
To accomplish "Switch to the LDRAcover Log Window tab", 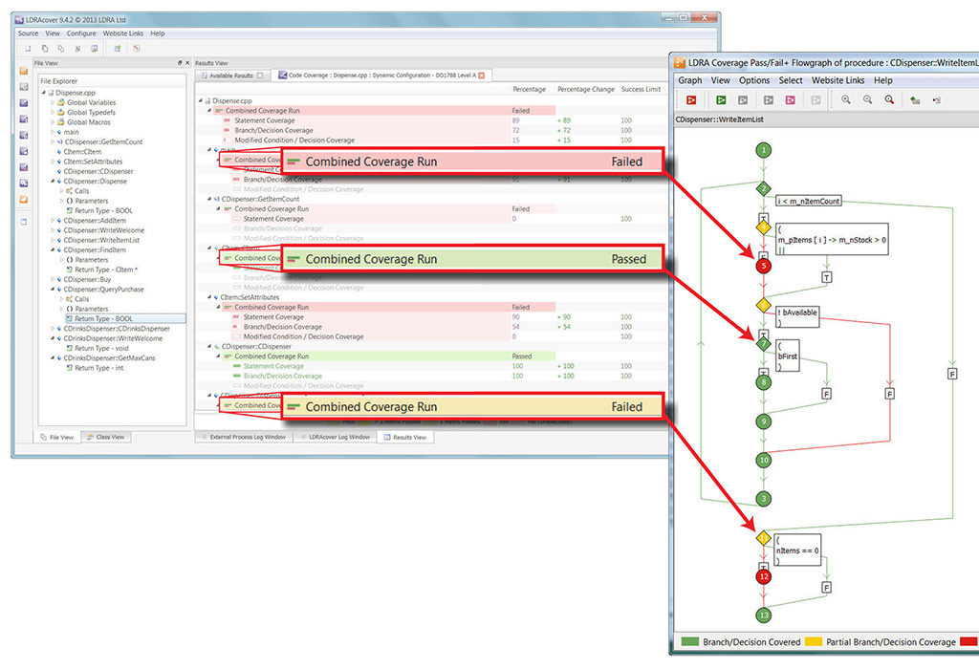I will (335, 437).
